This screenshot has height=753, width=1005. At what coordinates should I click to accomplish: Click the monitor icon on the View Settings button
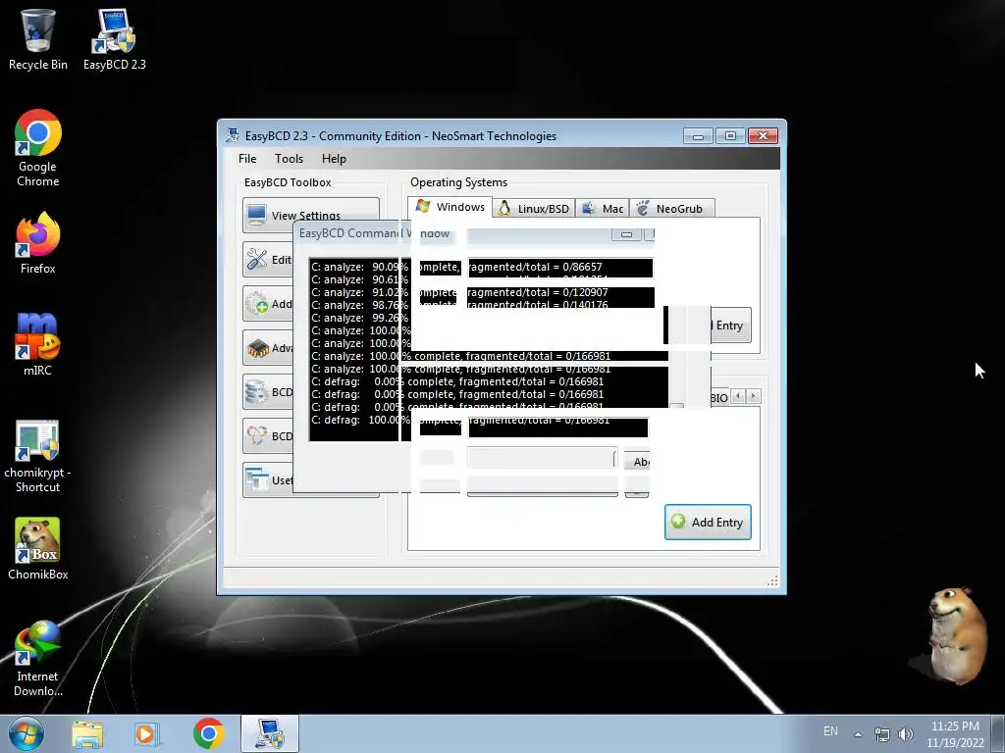click(x=256, y=215)
